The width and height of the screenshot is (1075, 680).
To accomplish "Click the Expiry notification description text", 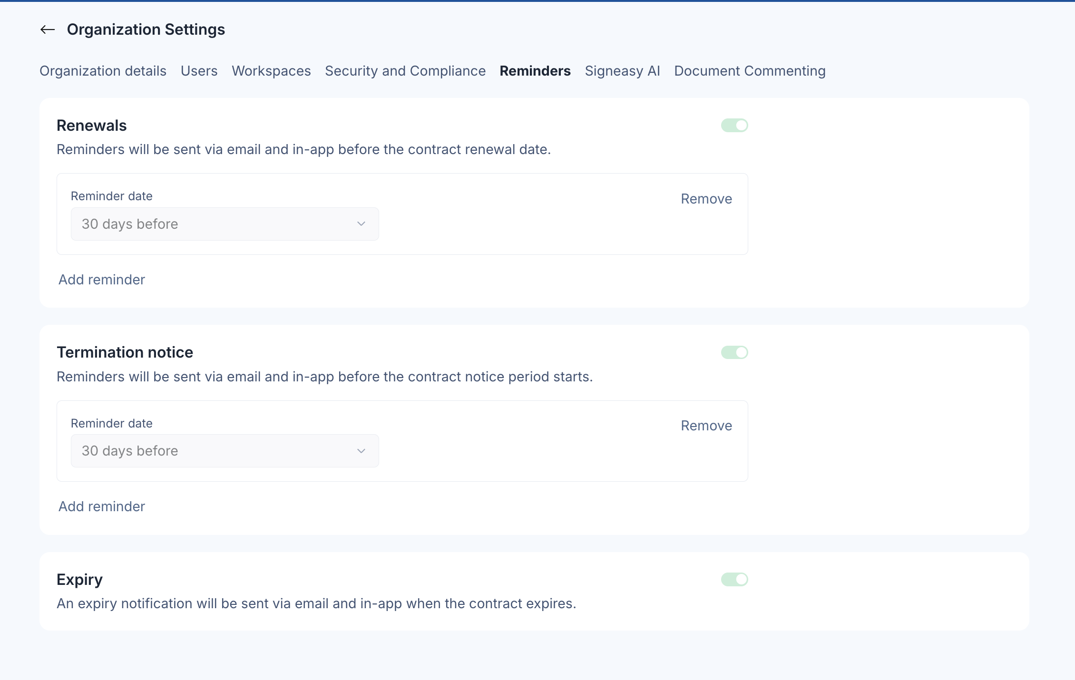I will 316,603.
